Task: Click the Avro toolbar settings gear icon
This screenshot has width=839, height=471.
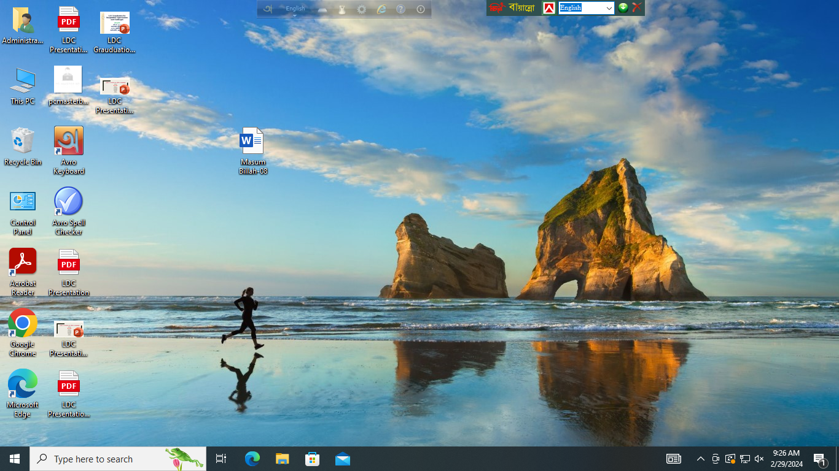Action: tap(362, 9)
